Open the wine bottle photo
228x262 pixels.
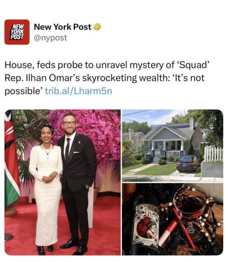(173, 219)
